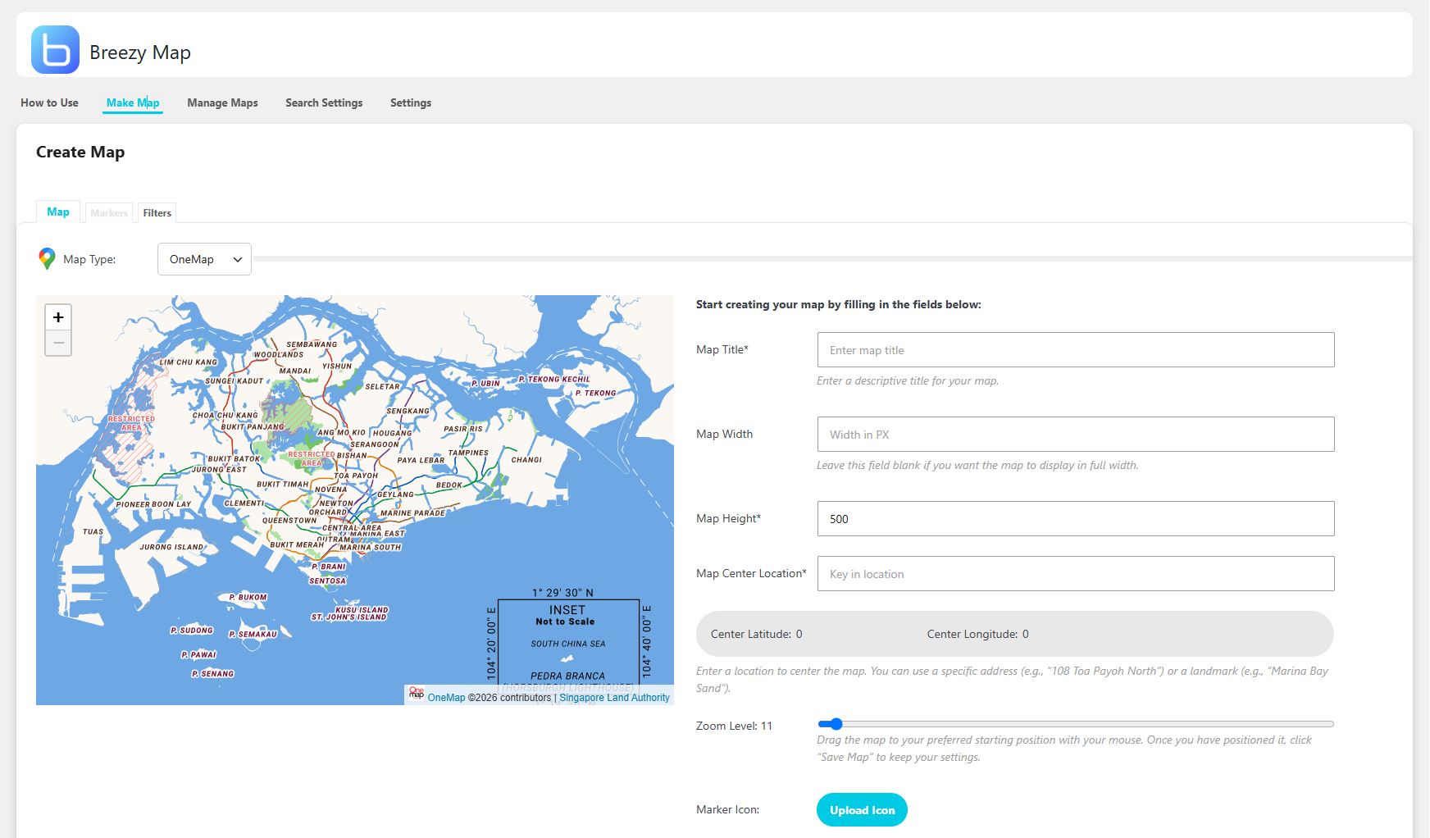Click PASIR RIS label on the map
Screen dimensions: 1430x838
coord(463,429)
